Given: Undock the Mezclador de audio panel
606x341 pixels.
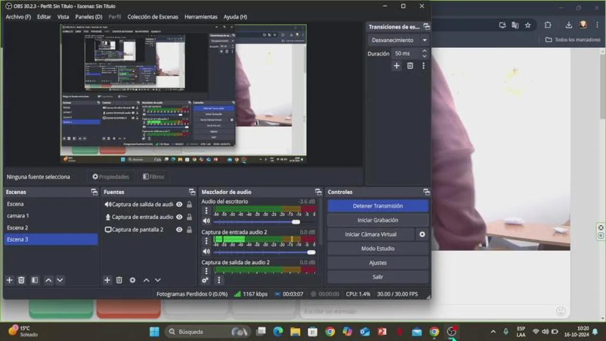Looking at the screenshot, I should 319,192.
